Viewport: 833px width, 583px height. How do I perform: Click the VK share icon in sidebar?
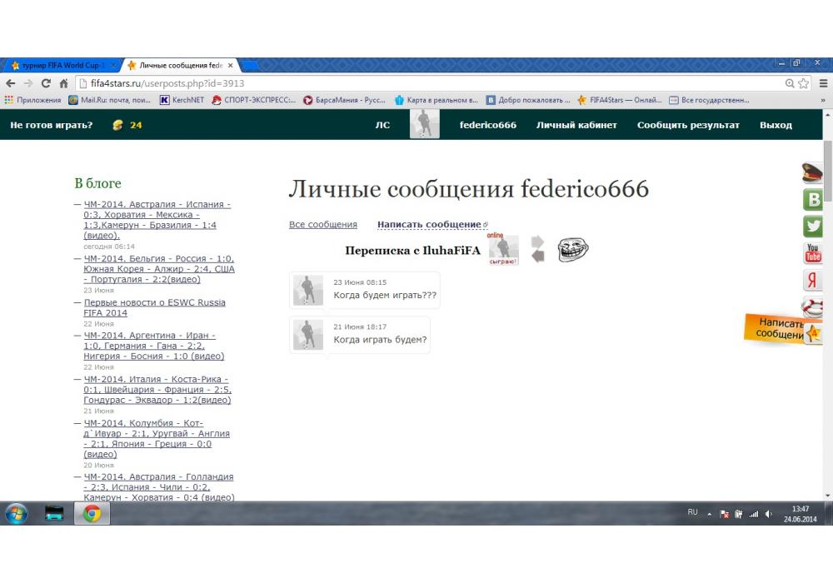(x=813, y=199)
